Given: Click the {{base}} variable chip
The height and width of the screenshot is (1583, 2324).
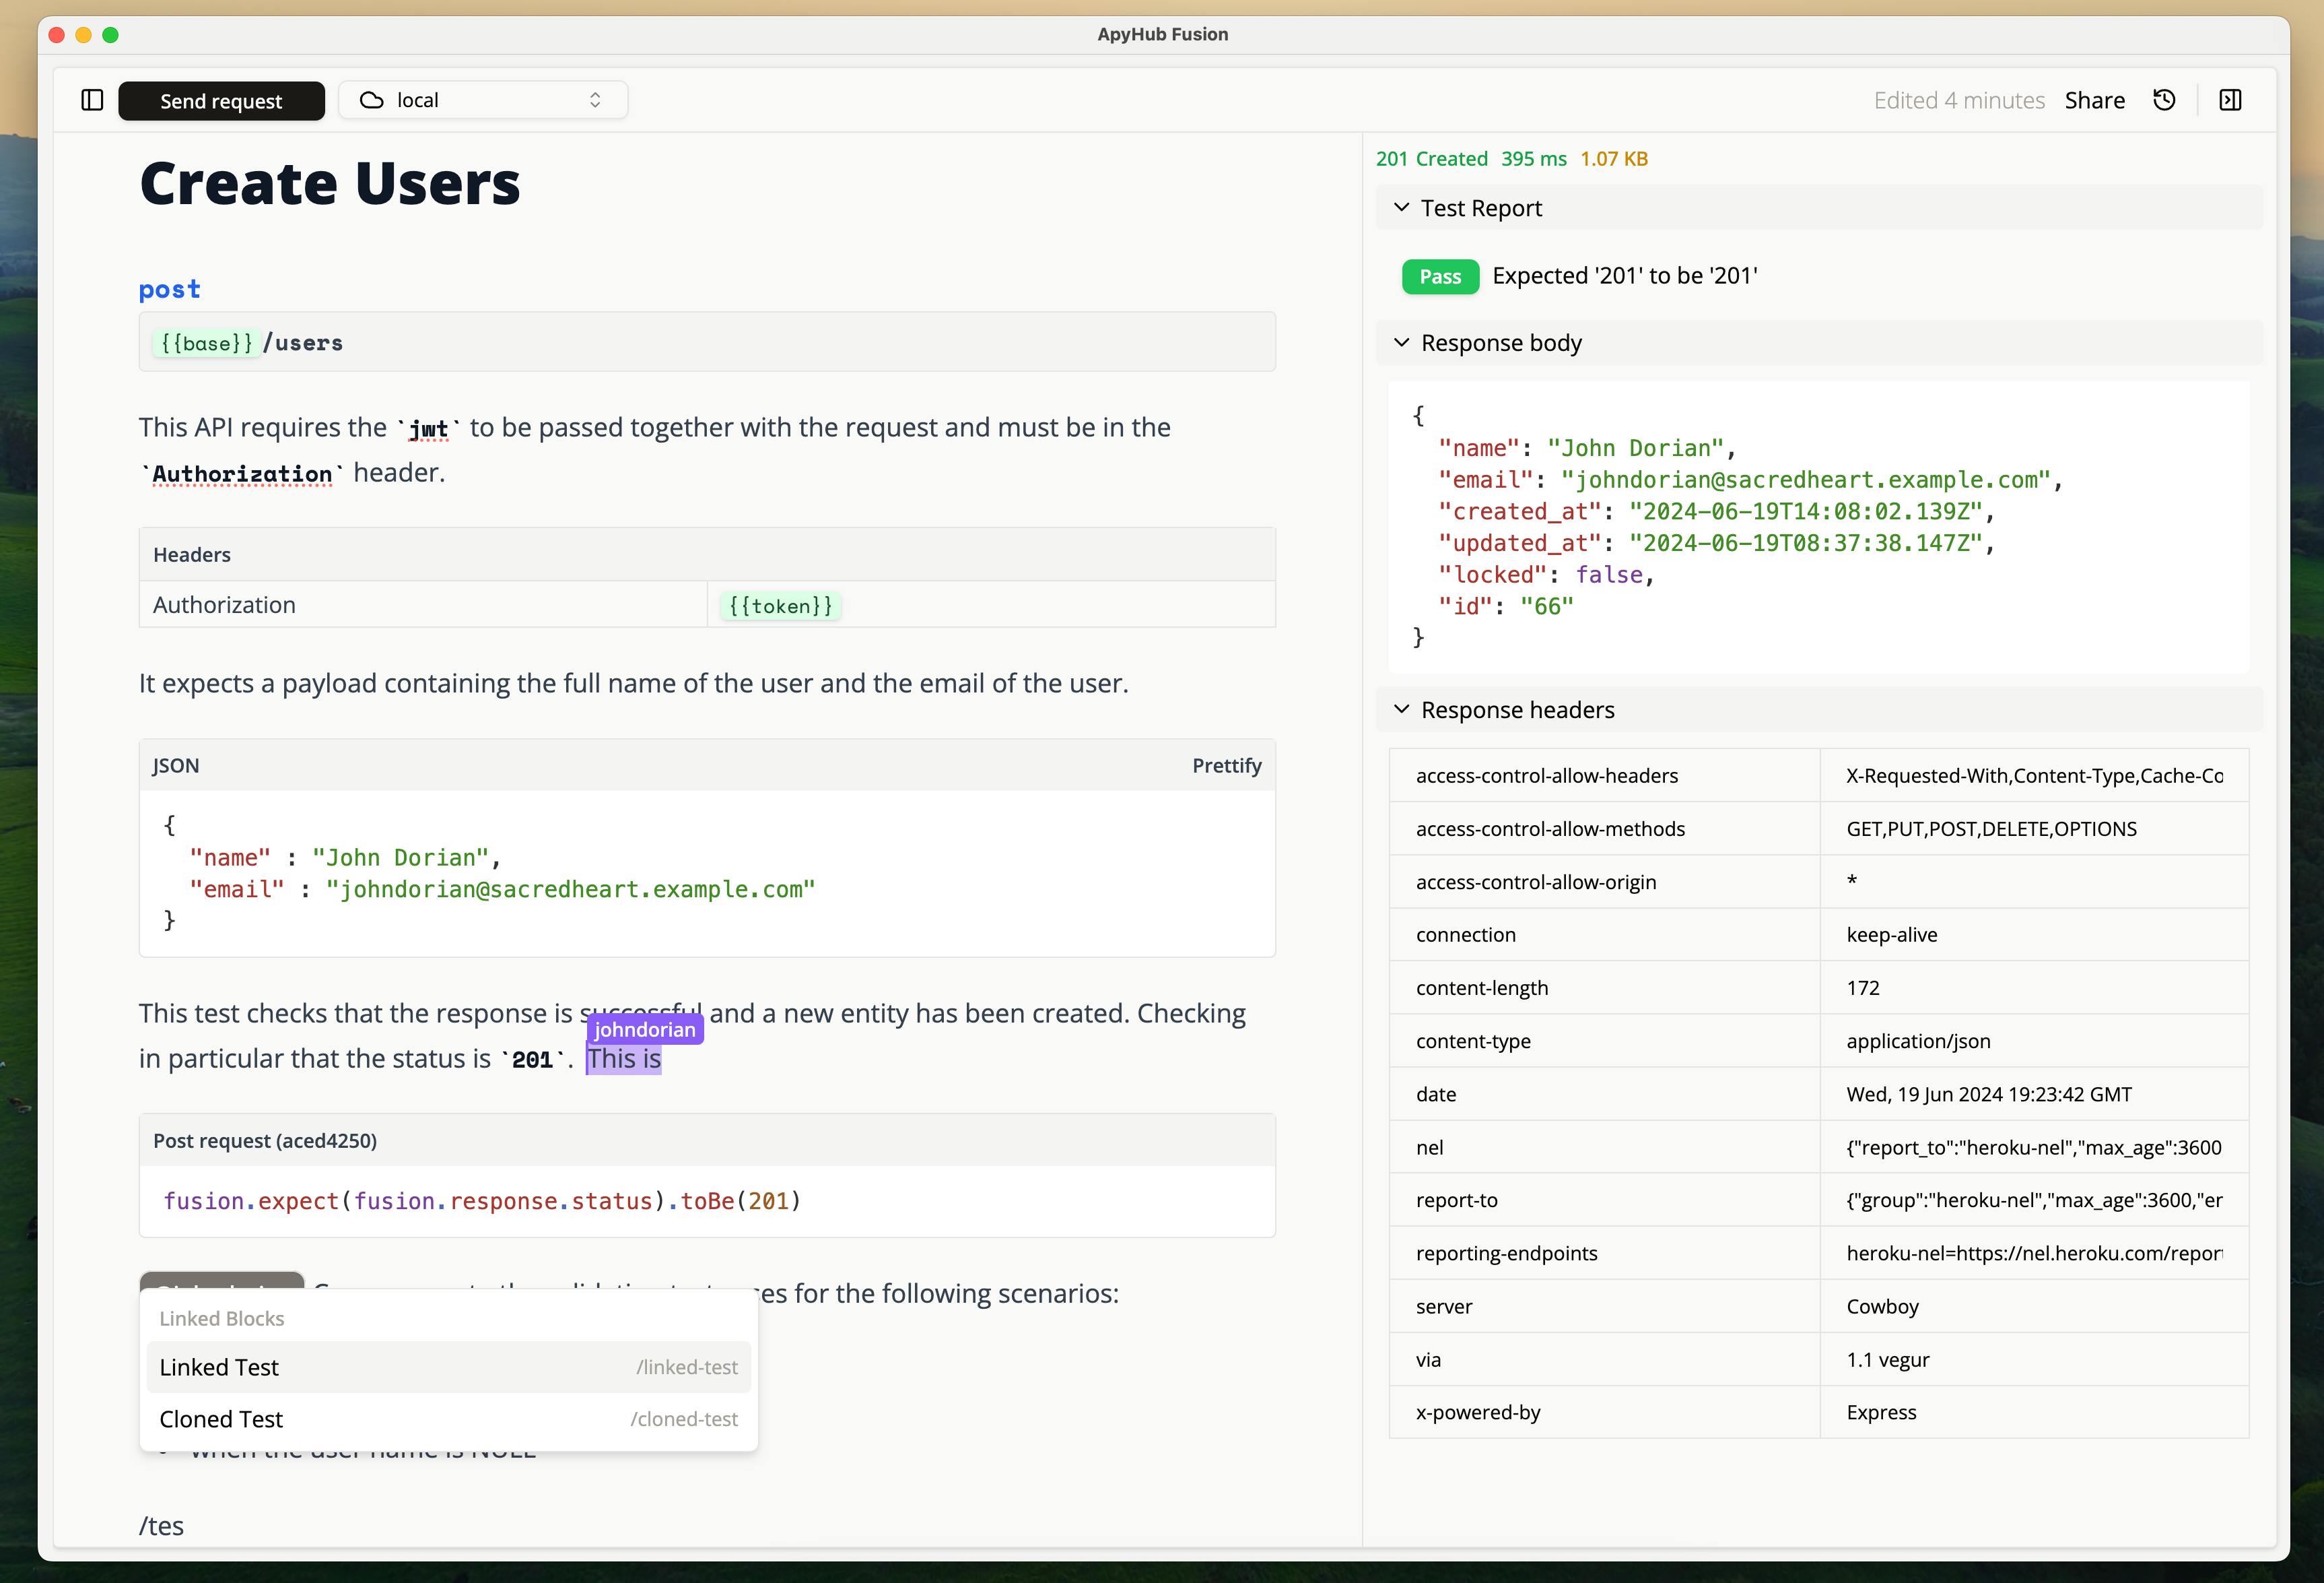Looking at the screenshot, I should (206, 344).
